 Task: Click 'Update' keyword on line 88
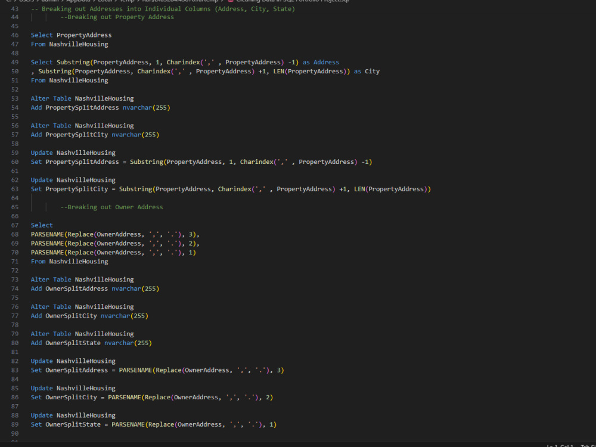[42, 415]
